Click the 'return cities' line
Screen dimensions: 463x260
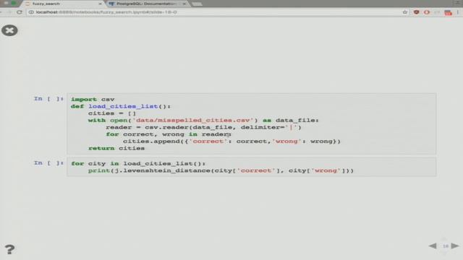coord(116,148)
